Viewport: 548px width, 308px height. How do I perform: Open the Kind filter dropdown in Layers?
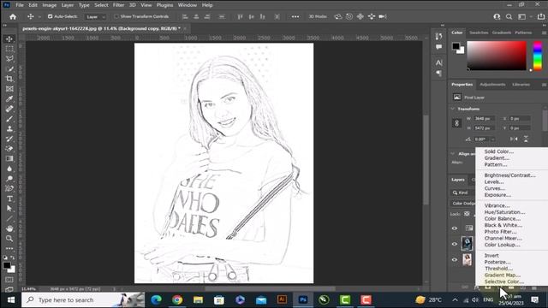tap(462, 192)
